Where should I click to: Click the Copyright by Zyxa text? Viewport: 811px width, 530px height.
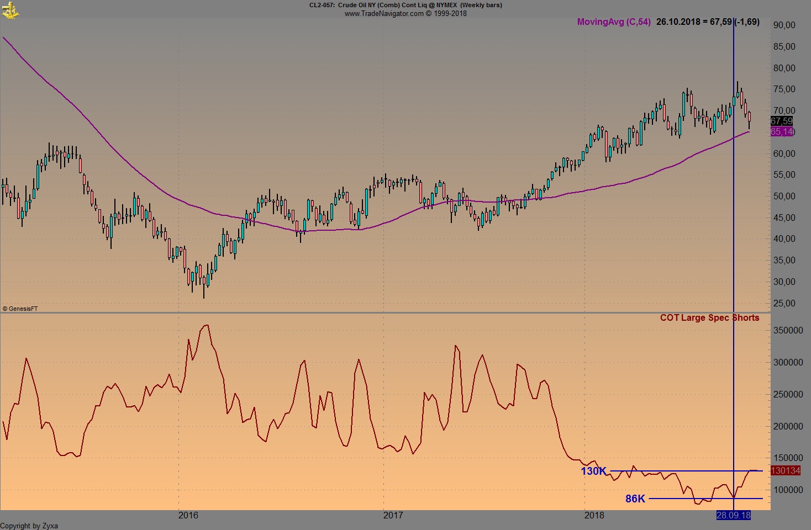pyautogui.click(x=30, y=526)
